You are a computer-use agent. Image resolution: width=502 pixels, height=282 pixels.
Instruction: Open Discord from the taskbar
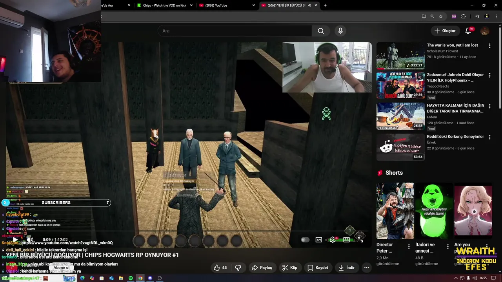(x=150, y=278)
